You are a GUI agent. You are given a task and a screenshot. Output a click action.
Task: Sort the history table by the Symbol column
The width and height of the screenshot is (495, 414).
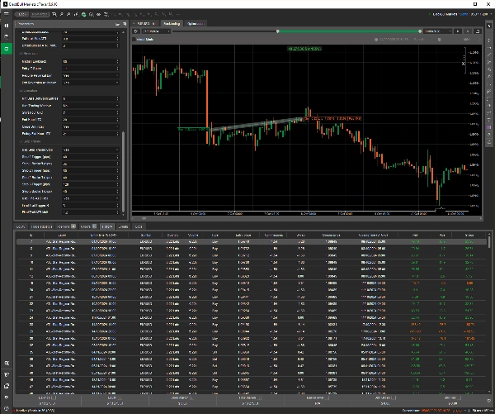pyautogui.click(x=145, y=235)
